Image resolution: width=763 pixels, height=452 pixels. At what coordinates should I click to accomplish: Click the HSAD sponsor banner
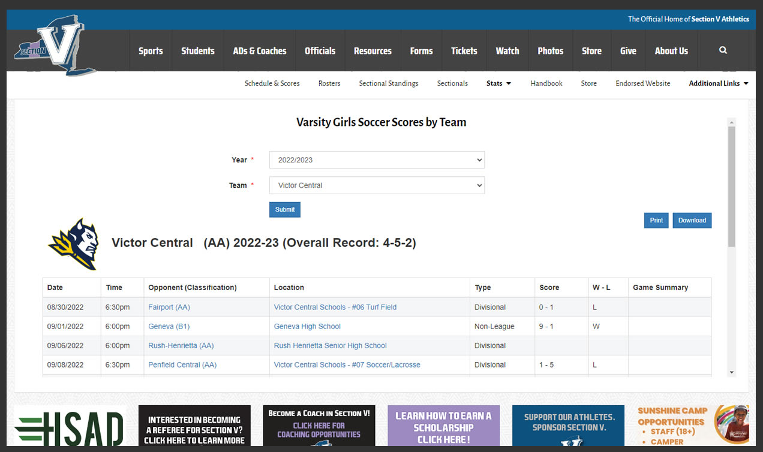(x=70, y=426)
